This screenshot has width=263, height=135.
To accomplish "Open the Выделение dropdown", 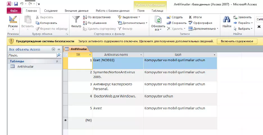I will coord(129,17).
